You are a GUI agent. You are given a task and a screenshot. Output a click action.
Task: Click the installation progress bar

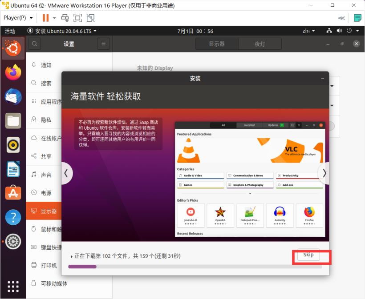pyautogui.click(x=195, y=267)
